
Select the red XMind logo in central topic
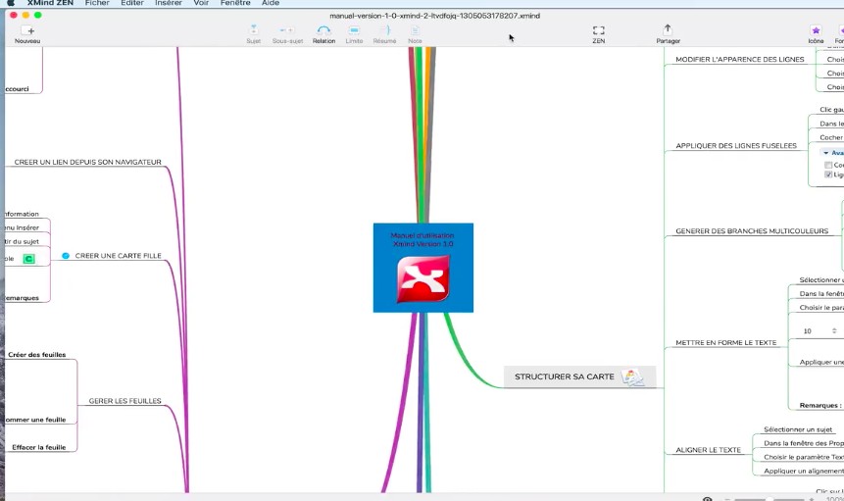pyautogui.click(x=423, y=278)
